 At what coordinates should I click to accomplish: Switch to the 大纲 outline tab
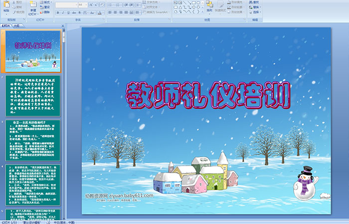16,26
